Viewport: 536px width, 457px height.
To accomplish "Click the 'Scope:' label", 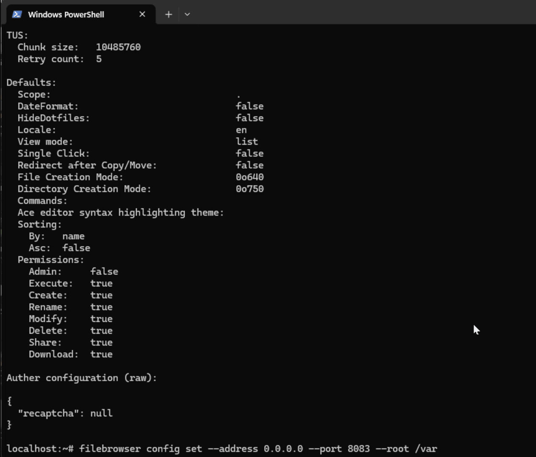I will (34, 94).
